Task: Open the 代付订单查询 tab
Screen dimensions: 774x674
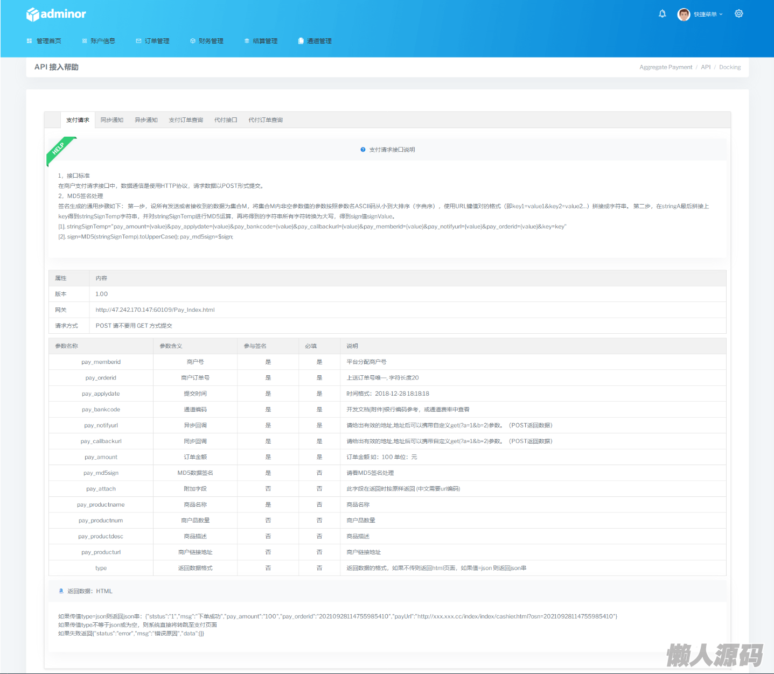Action: [x=265, y=120]
